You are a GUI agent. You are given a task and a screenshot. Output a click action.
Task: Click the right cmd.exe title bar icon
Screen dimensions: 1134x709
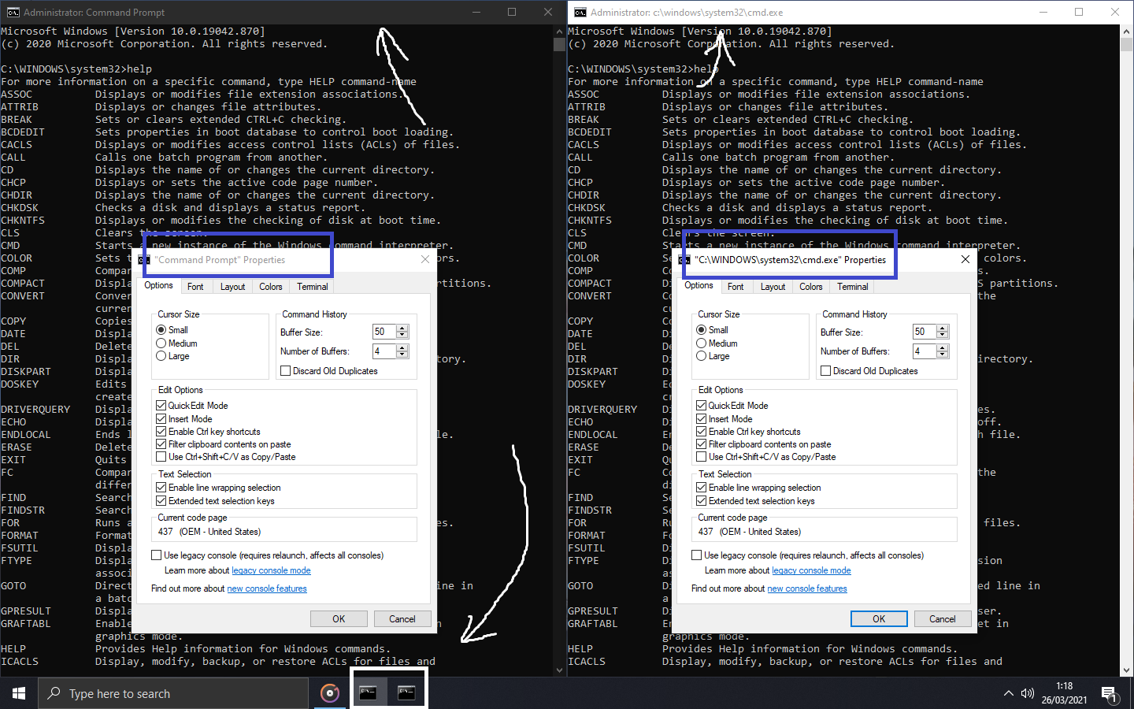[580, 12]
